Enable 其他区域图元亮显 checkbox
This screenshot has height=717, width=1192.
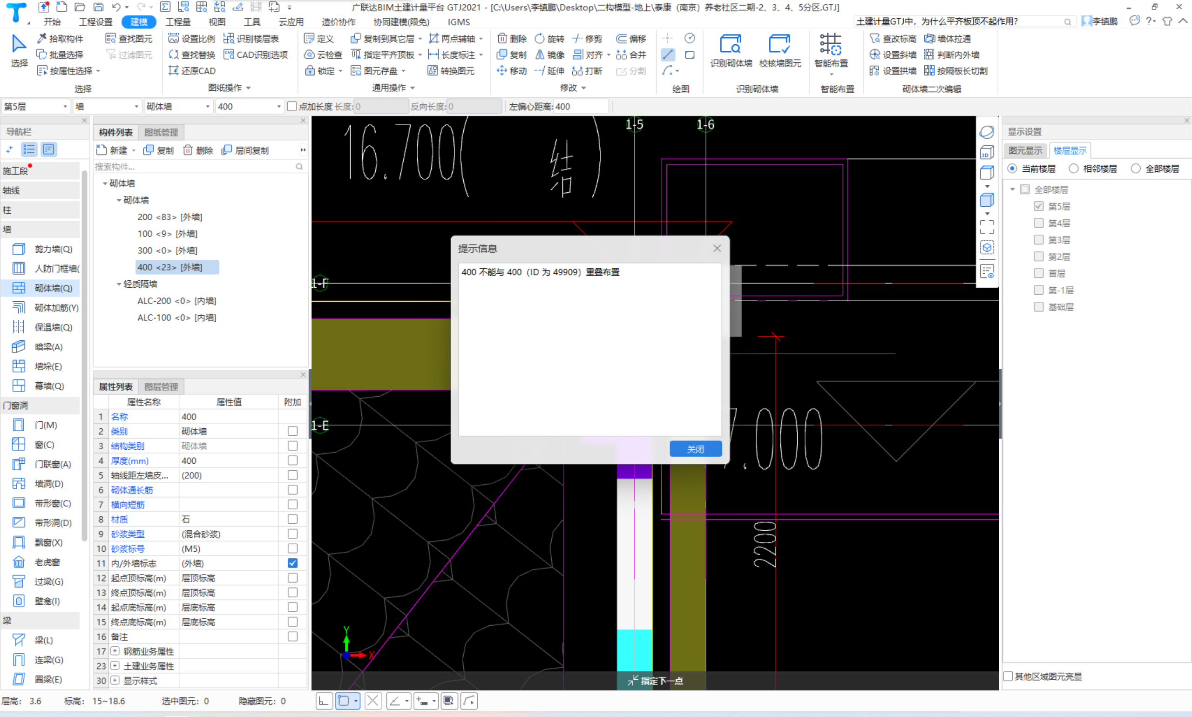coord(1008,676)
